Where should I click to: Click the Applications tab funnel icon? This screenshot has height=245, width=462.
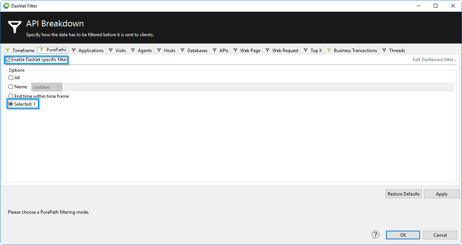74,50
